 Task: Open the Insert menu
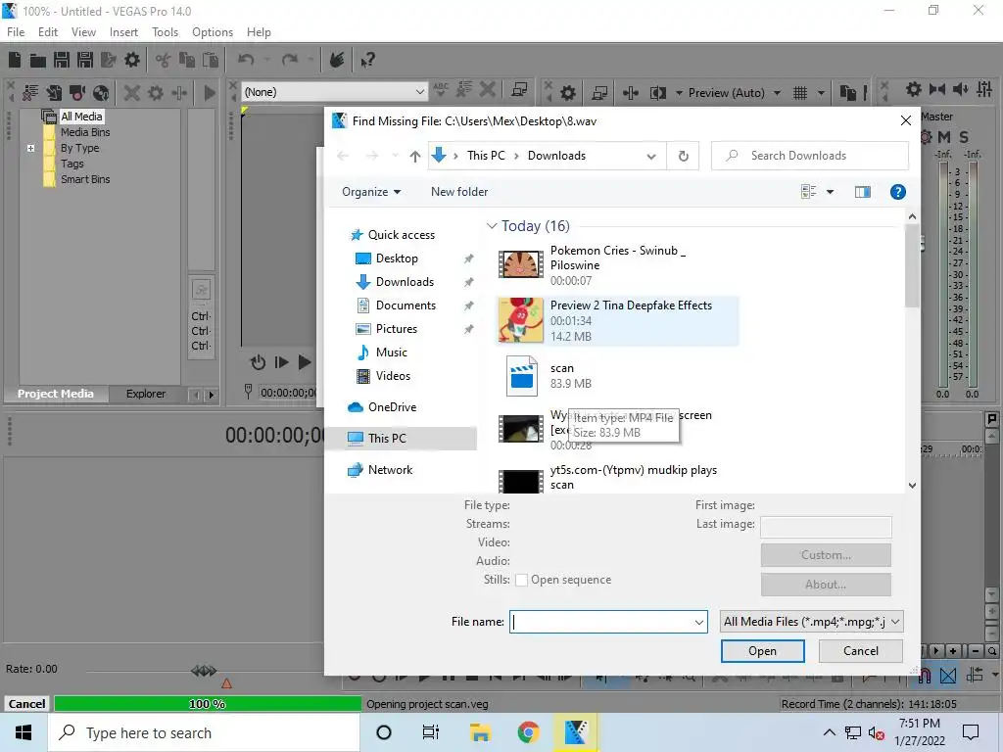pos(123,32)
